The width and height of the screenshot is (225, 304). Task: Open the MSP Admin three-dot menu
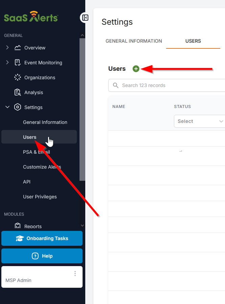pos(75,274)
